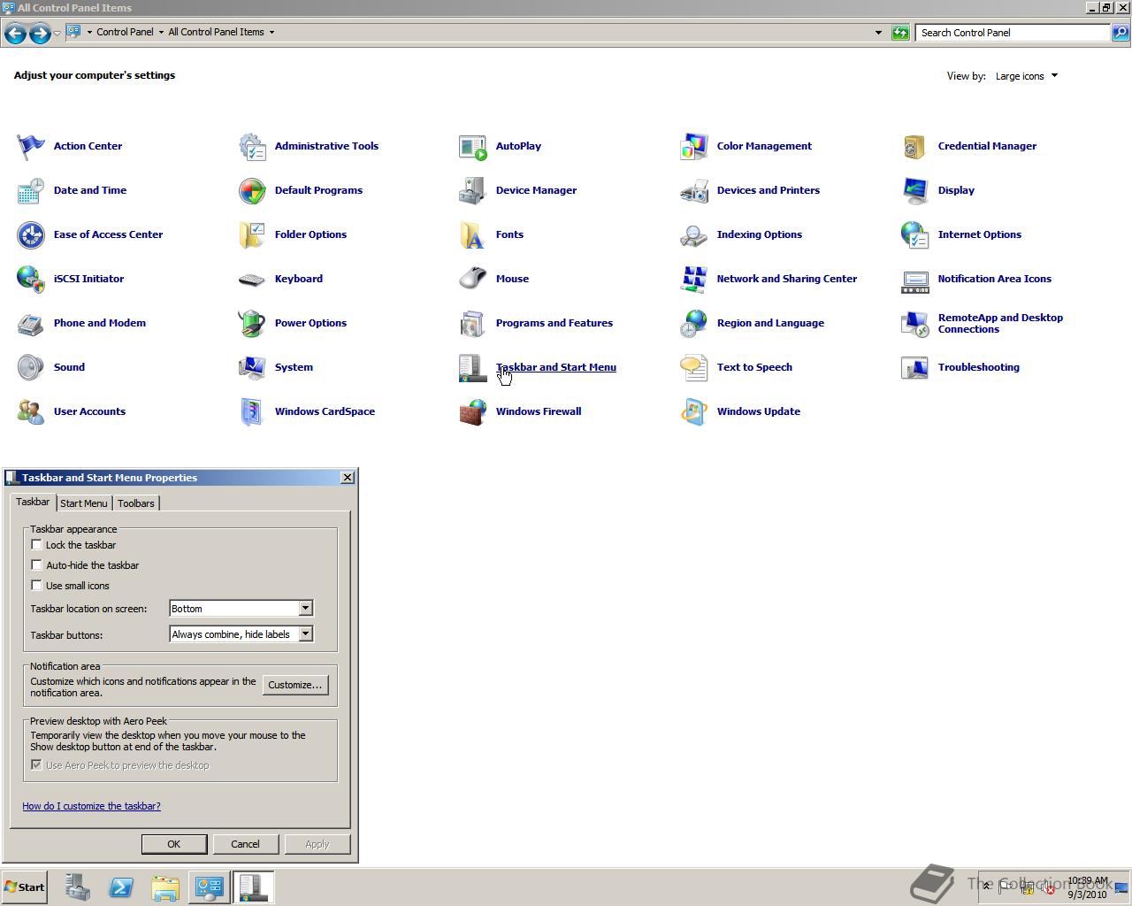Open the Taskbar buttons combo box
The height and width of the screenshot is (906, 1132).
pyautogui.click(x=241, y=633)
